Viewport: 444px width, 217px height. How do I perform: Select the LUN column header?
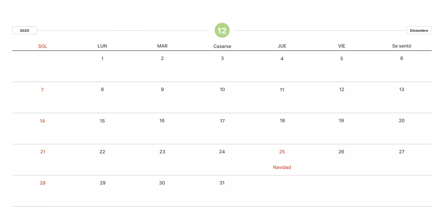(x=102, y=46)
